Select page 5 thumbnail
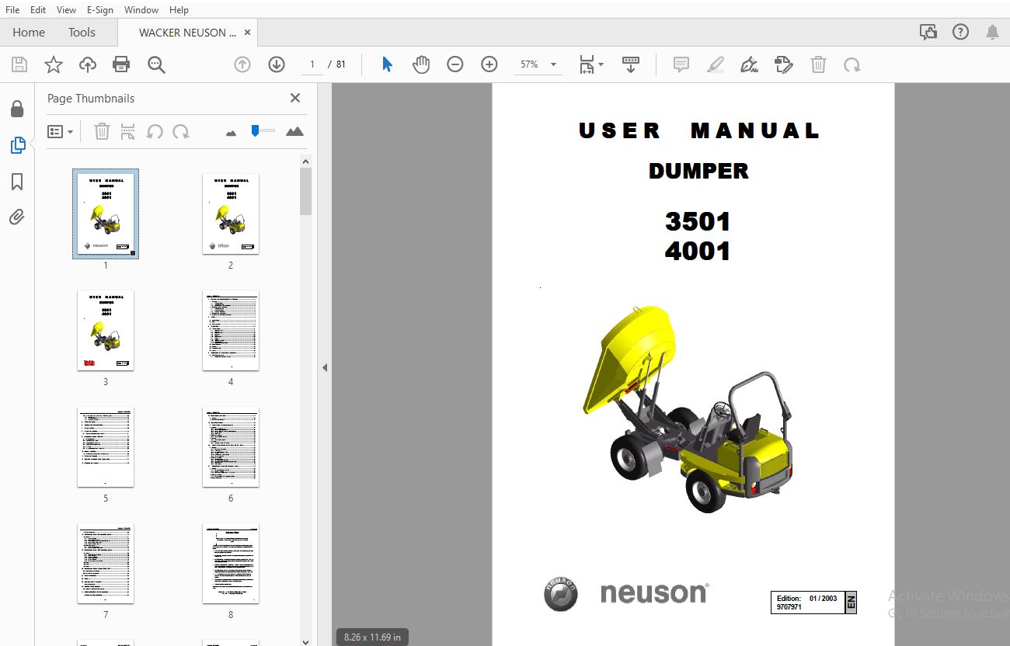This screenshot has width=1010, height=646. click(106, 446)
